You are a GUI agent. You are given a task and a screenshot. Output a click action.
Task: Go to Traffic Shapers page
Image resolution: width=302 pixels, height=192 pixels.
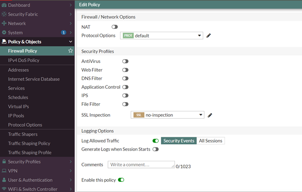coord(23,134)
